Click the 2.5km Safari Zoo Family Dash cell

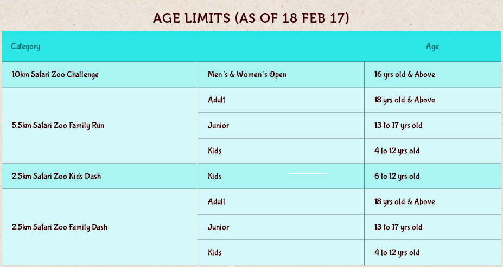point(100,227)
